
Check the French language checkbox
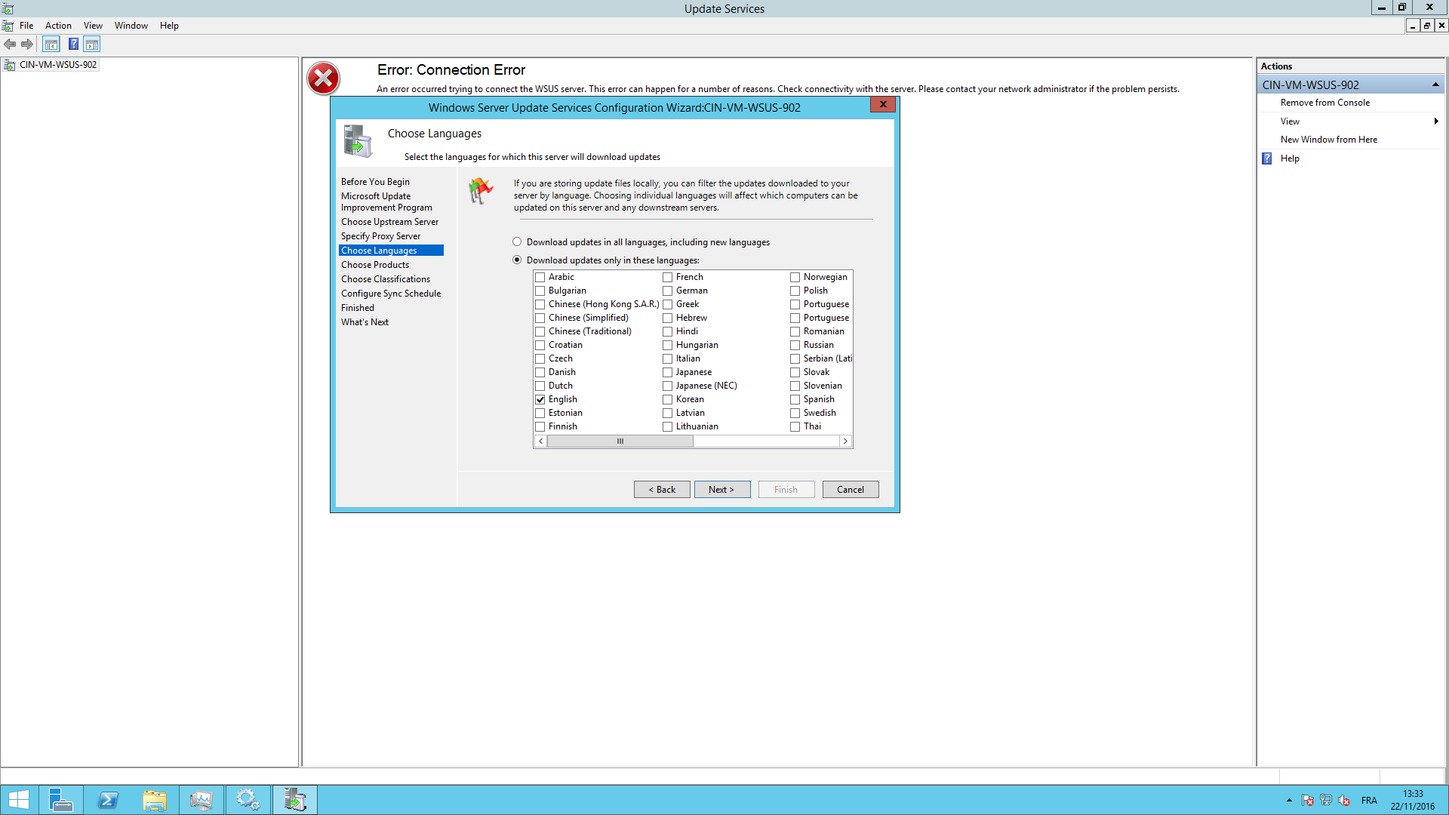[x=668, y=278]
